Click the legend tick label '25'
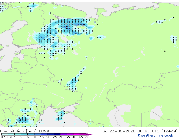 (55, 137)
